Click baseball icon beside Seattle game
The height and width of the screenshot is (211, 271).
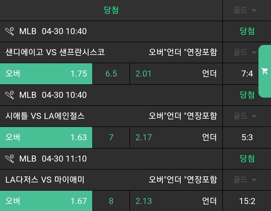10,95
